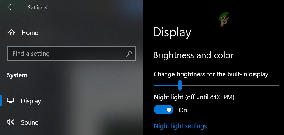Select the Display text in sidebar
The image size is (284, 135).
click(31, 101)
